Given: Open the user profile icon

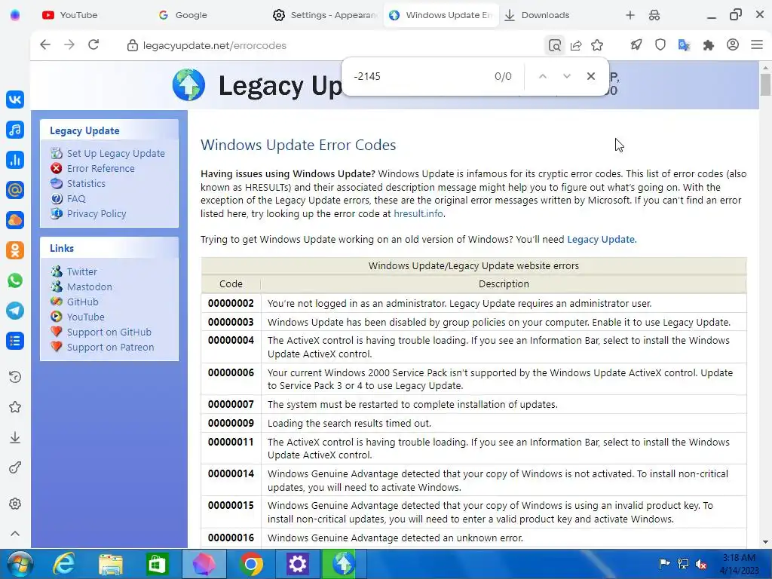Looking at the screenshot, I should pos(733,44).
